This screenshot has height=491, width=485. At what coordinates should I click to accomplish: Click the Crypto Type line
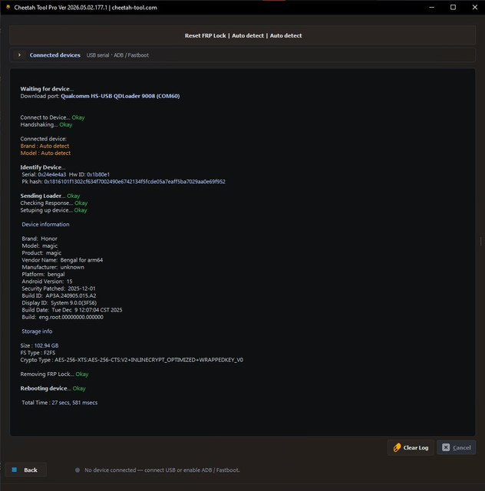[x=131, y=360]
